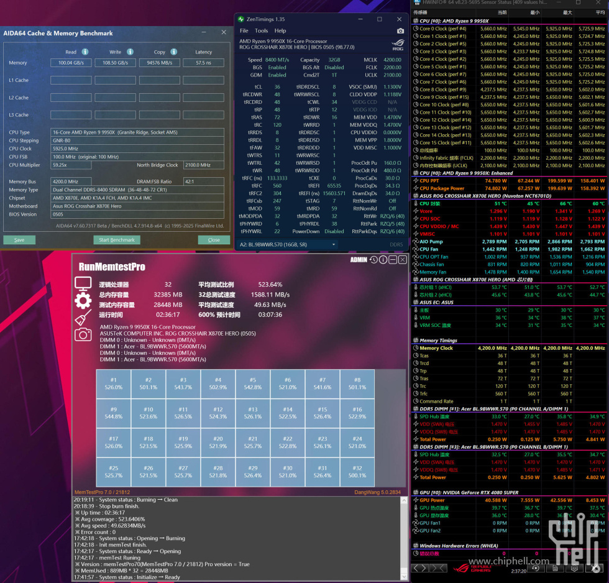The image size is (609, 583).
Task: Select memtest tile #32 500.1%
Action: point(357,472)
